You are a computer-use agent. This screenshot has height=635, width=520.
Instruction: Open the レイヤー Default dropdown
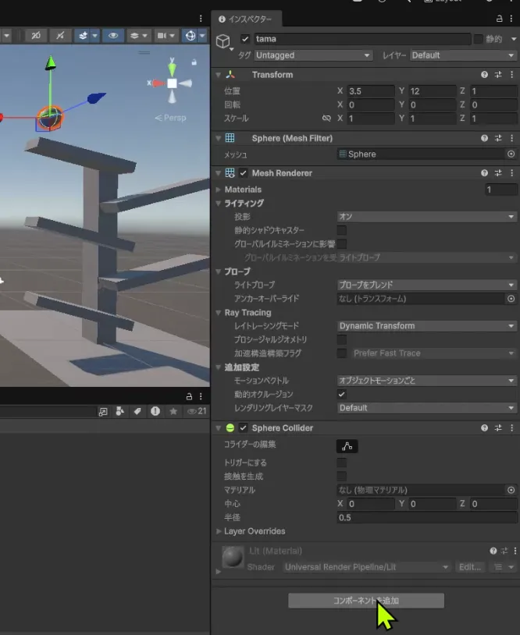462,55
